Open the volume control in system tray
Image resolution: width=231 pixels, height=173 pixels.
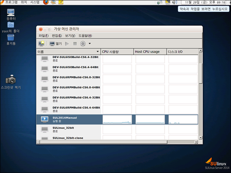coord(175,2)
